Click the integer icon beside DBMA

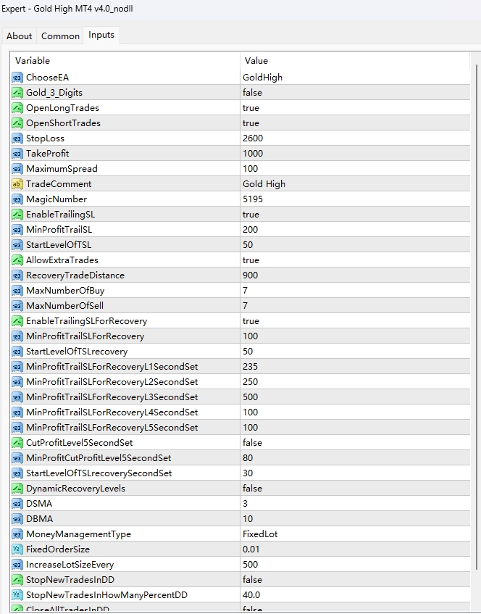pos(17,519)
